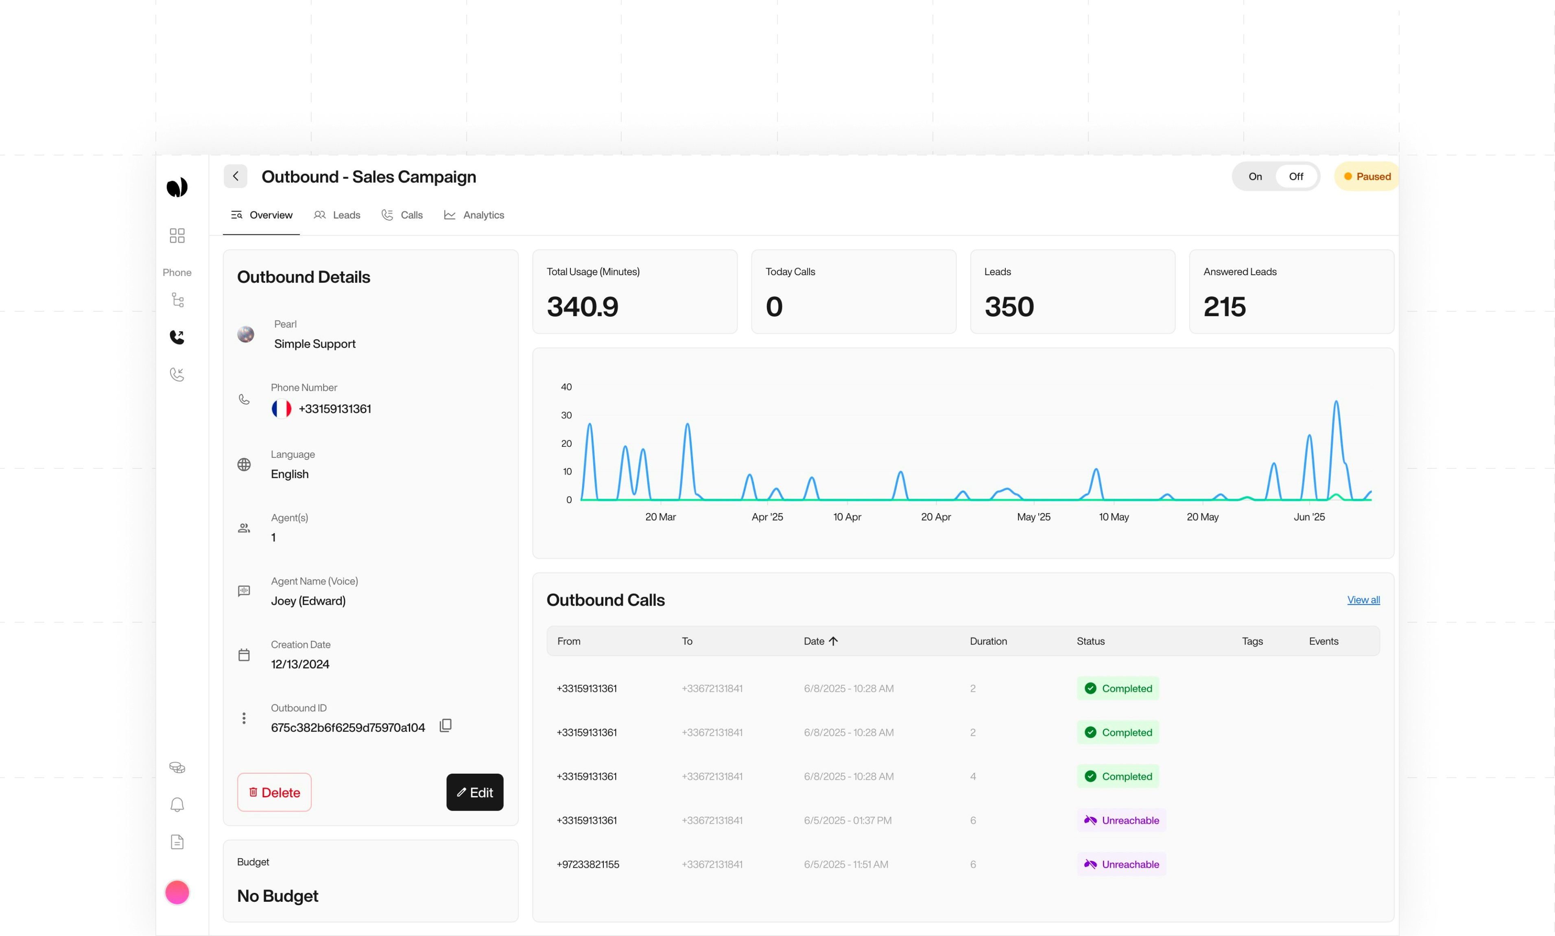1555x936 pixels.
Task: Switch the campaign toggle to On
Action: pyautogui.click(x=1255, y=177)
